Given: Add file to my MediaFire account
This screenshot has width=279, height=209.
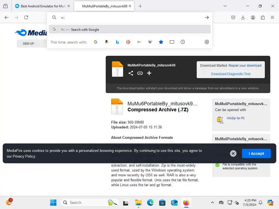Looking at the screenshot, I should 149,73.
